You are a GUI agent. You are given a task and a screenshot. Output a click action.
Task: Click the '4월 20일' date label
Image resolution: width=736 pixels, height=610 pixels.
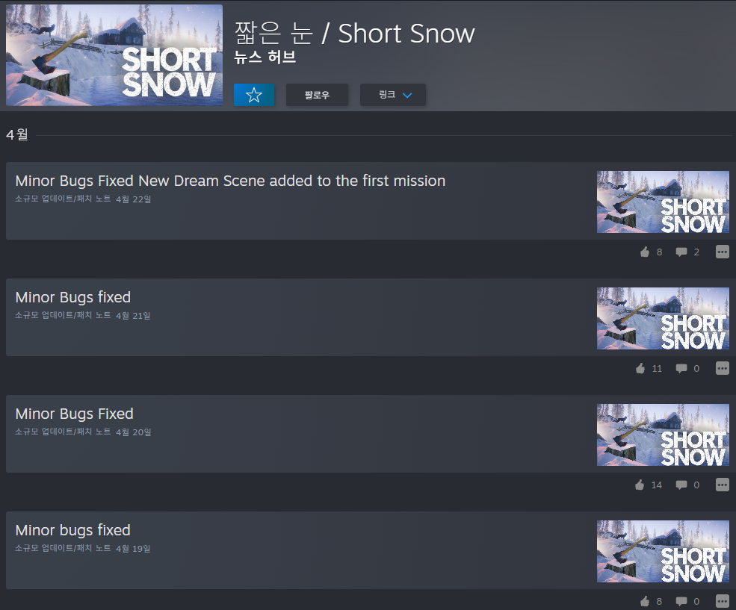pos(134,432)
